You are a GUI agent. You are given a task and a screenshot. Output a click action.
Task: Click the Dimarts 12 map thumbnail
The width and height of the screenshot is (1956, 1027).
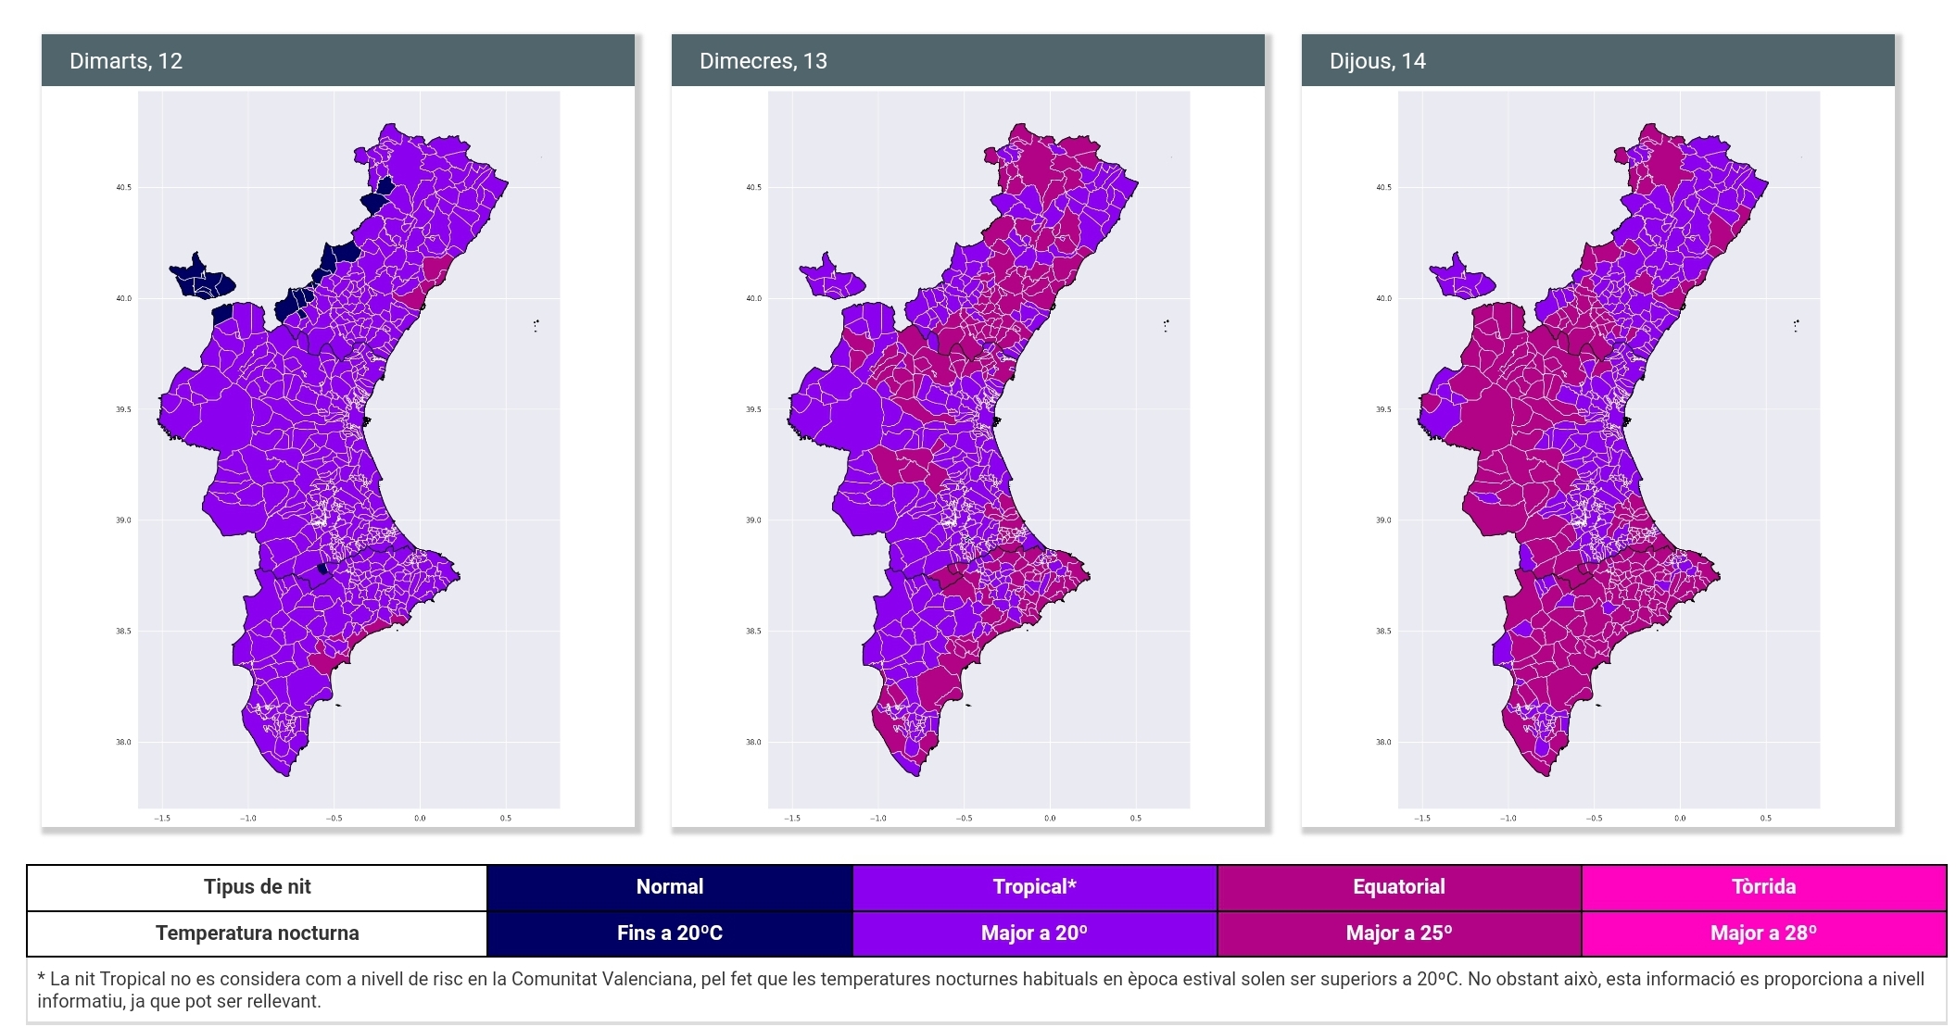348,449
